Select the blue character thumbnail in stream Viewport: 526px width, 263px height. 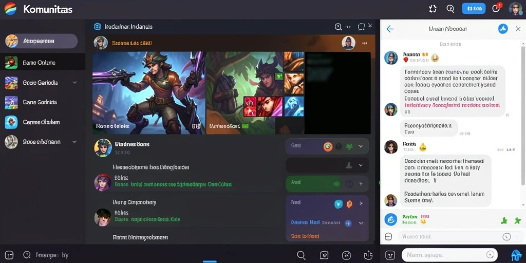[x=294, y=106]
